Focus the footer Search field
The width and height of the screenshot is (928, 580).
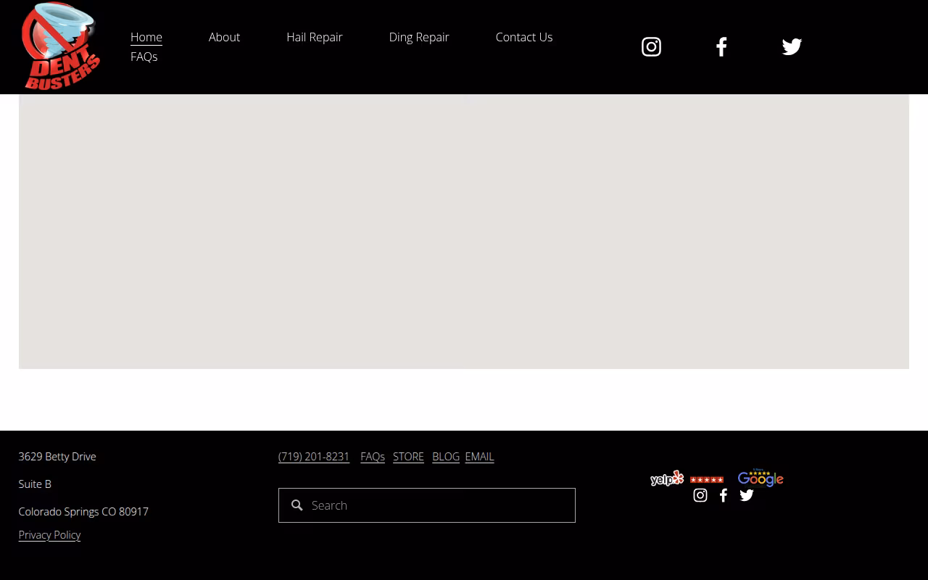coord(427,505)
